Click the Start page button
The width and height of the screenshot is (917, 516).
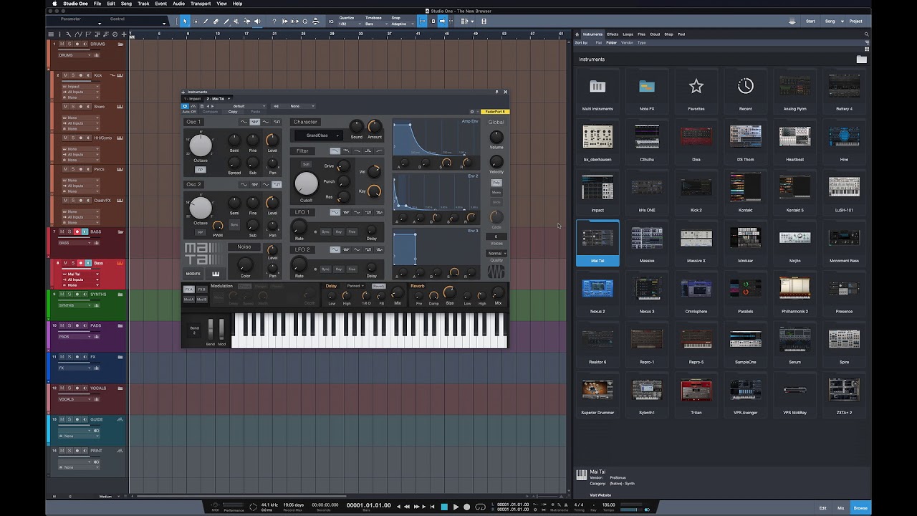[x=810, y=21]
